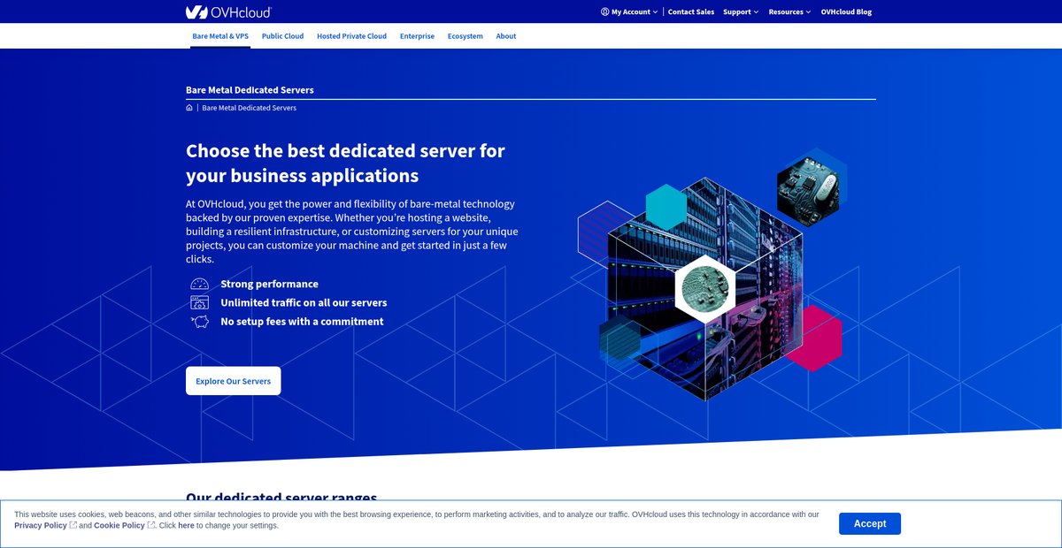This screenshot has height=548, width=1062.
Task: Expand the Support dropdown menu
Action: click(741, 12)
